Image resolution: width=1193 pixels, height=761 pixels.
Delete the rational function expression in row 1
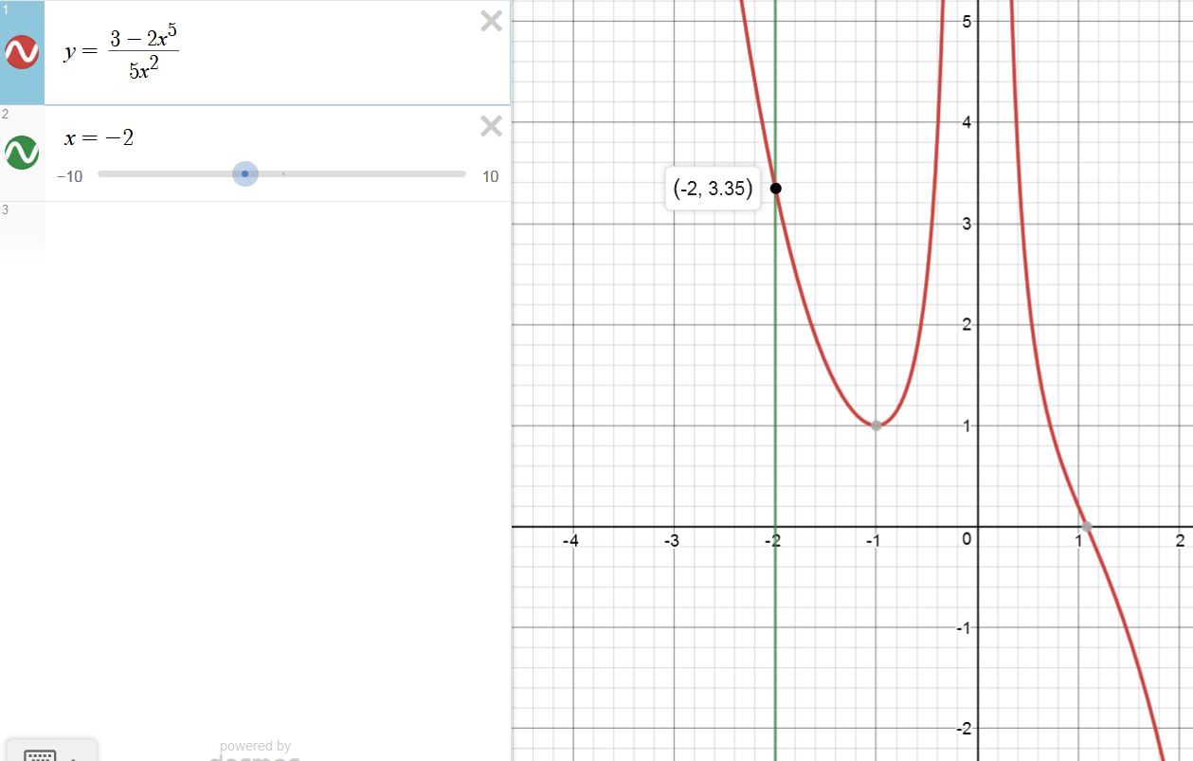pyautogui.click(x=491, y=22)
